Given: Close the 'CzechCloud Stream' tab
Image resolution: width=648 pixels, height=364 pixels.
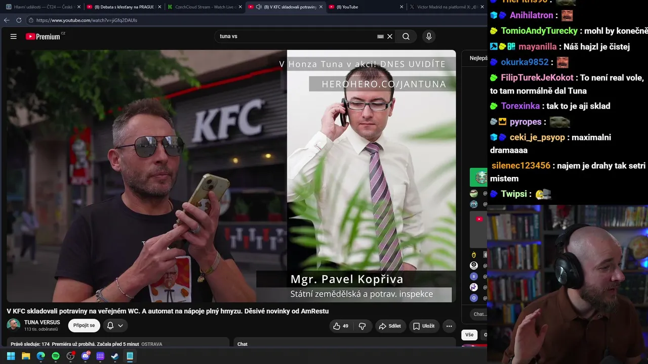Looking at the screenshot, I should tap(240, 7).
